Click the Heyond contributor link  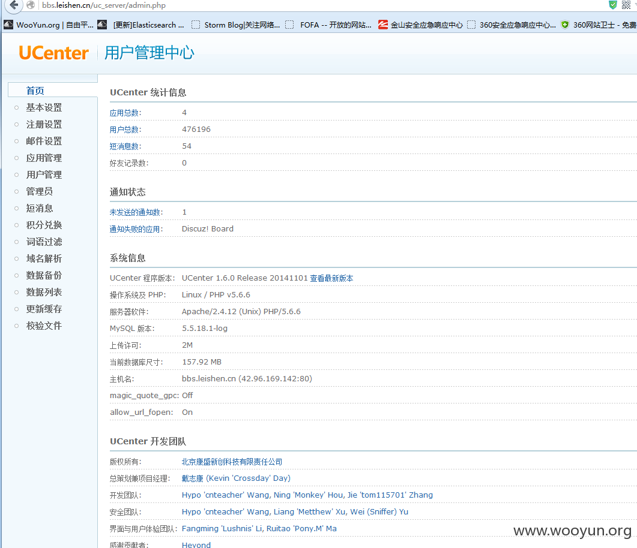pyautogui.click(x=196, y=545)
